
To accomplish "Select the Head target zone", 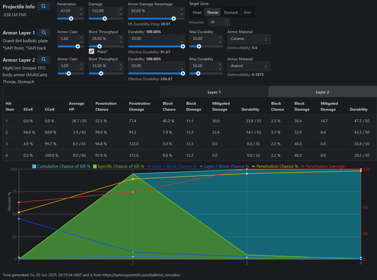I will click(x=197, y=12).
